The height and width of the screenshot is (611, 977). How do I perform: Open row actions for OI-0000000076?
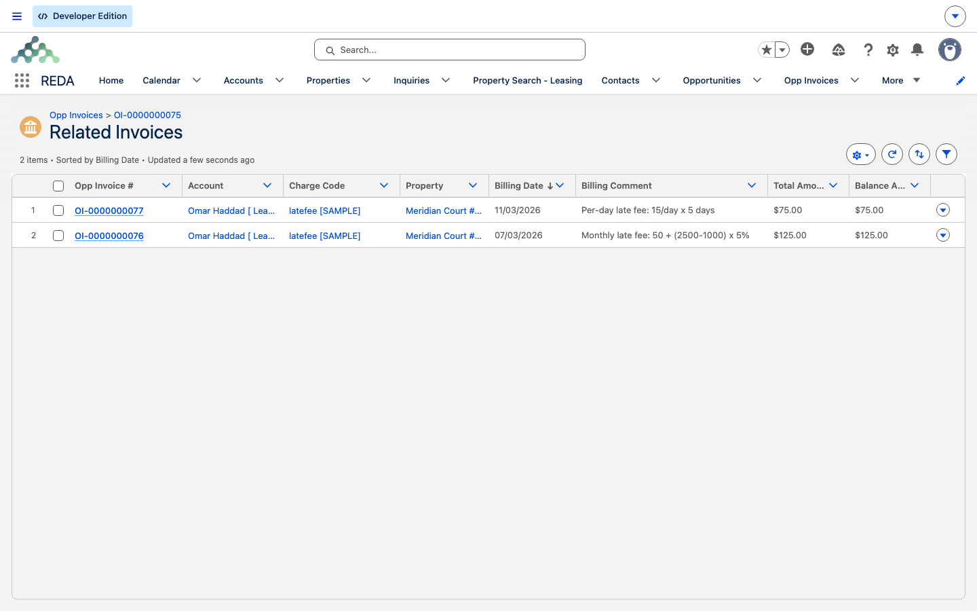click(x=943, y=236)
